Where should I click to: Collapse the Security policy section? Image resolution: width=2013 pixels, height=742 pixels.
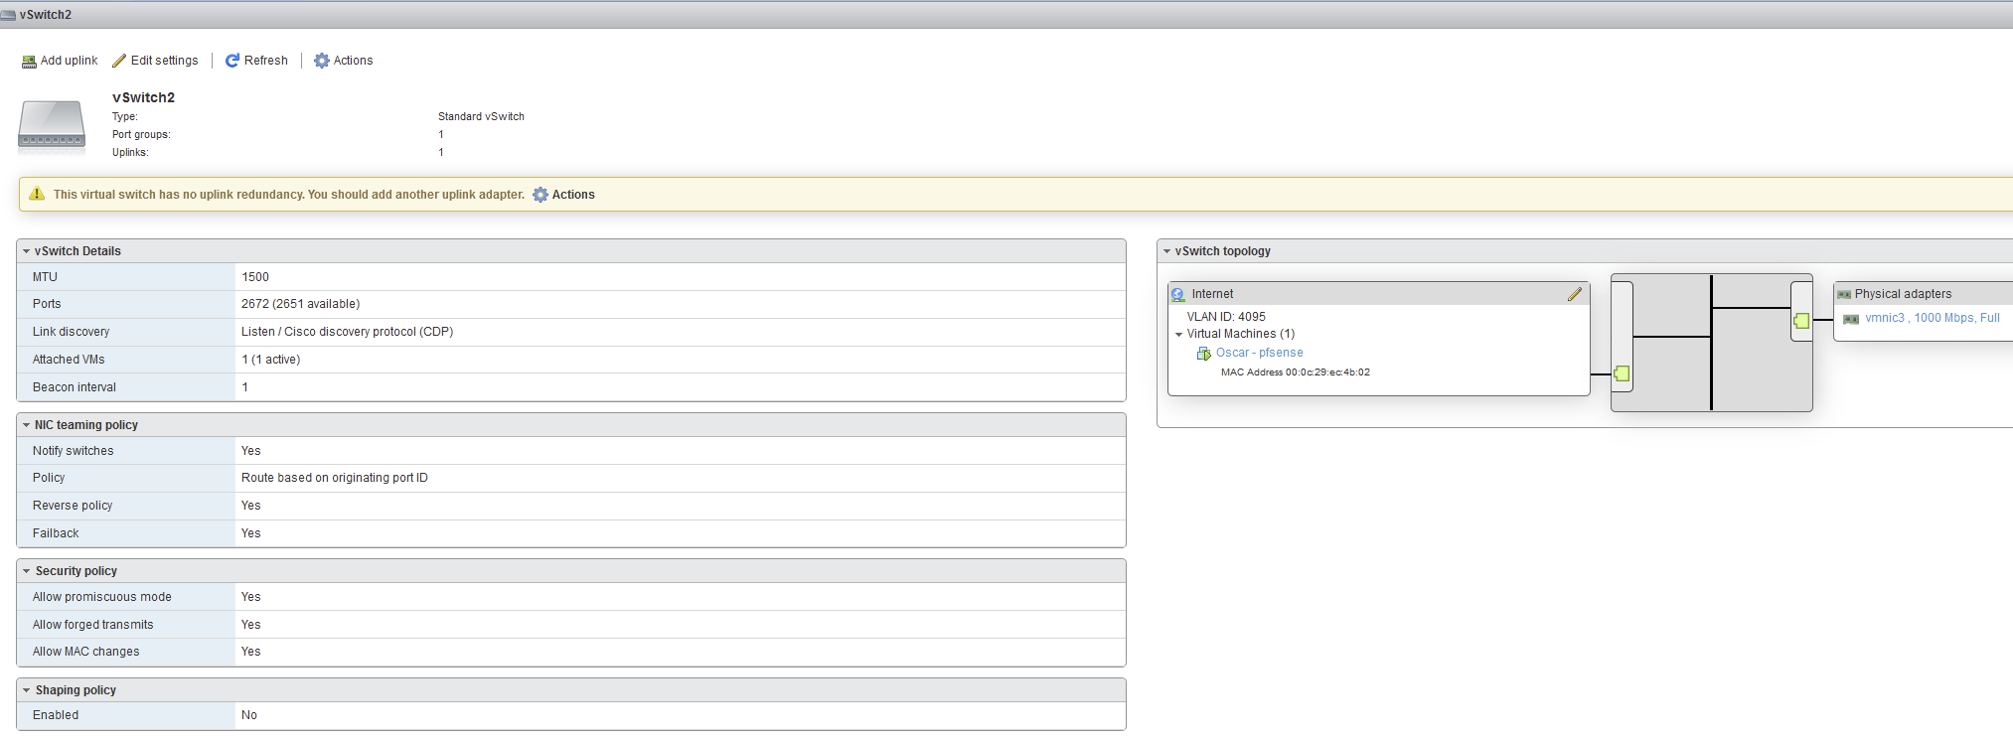[x=27, y=571]
